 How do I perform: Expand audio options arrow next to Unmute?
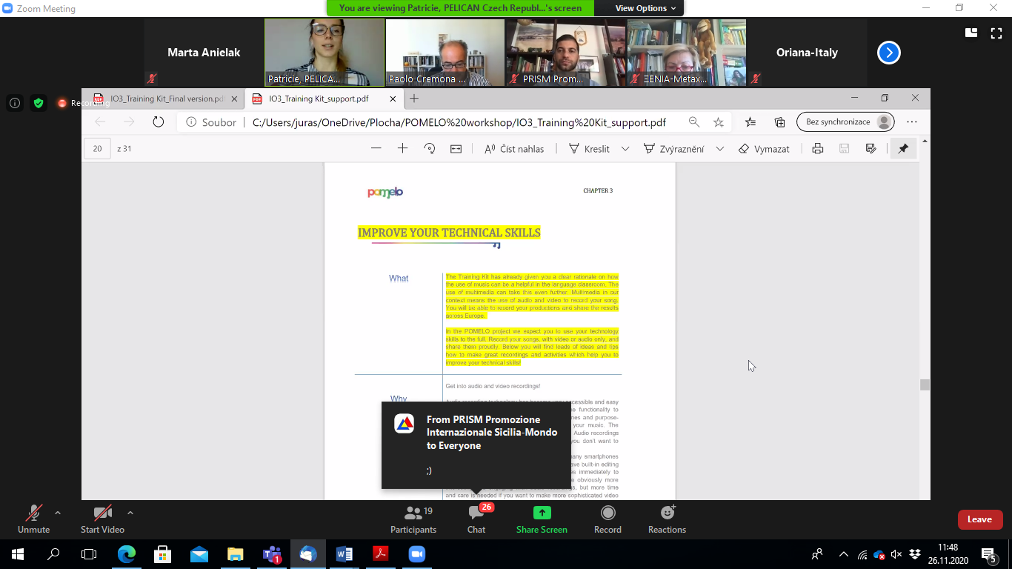[58, 513]
